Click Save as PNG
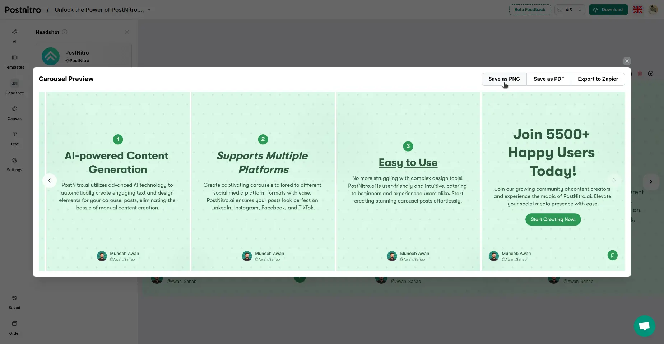 point(504,79)
